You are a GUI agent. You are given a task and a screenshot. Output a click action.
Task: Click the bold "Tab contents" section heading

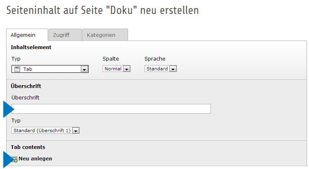pyautogui.click(x=28, y=147)
